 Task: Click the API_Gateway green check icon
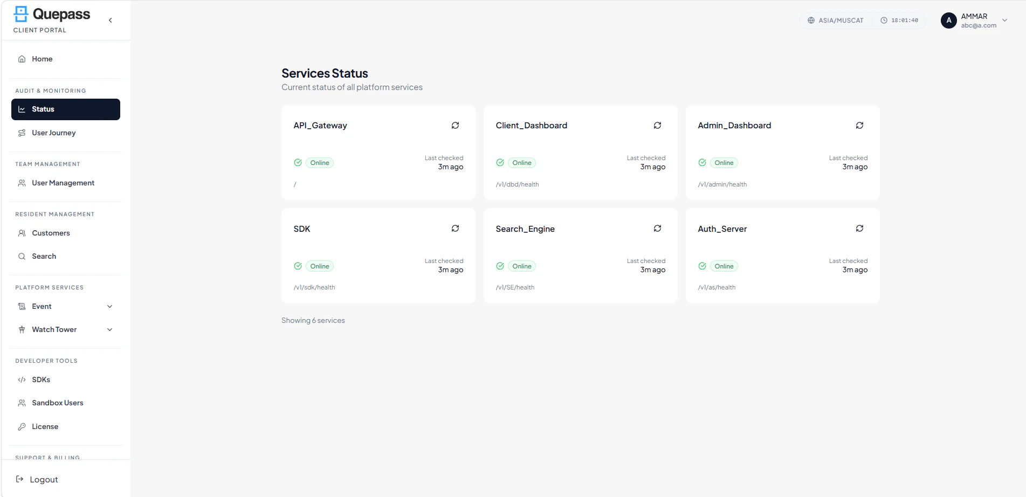(298, 162)
